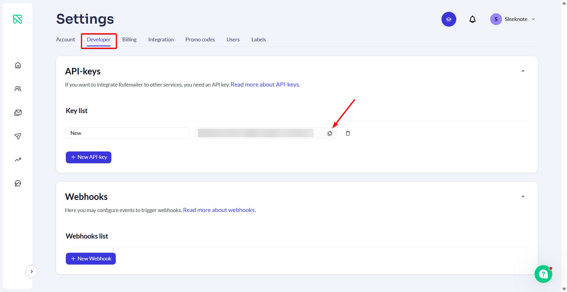Open the Campaigns envelope icon
The image size is (567, 292).
coord(18,112)
